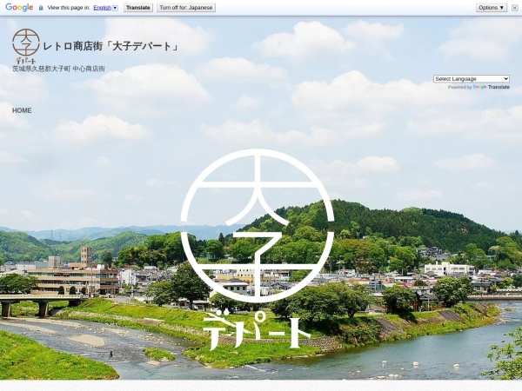Open the Select Language dropdown
The height and width of the screenshot is (391, 522).
[472, 79]
